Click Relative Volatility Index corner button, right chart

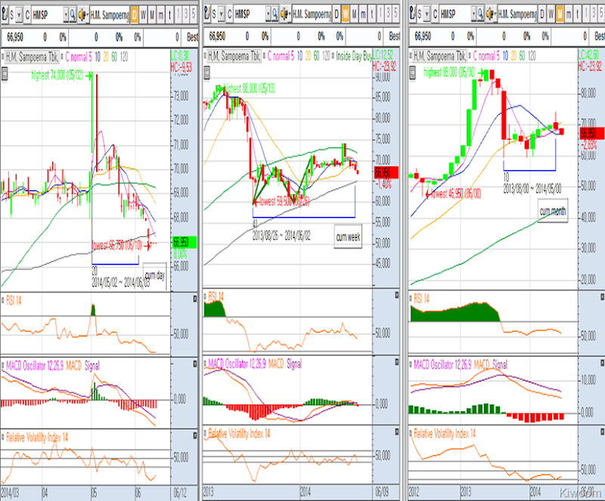[x=602, y=433]
